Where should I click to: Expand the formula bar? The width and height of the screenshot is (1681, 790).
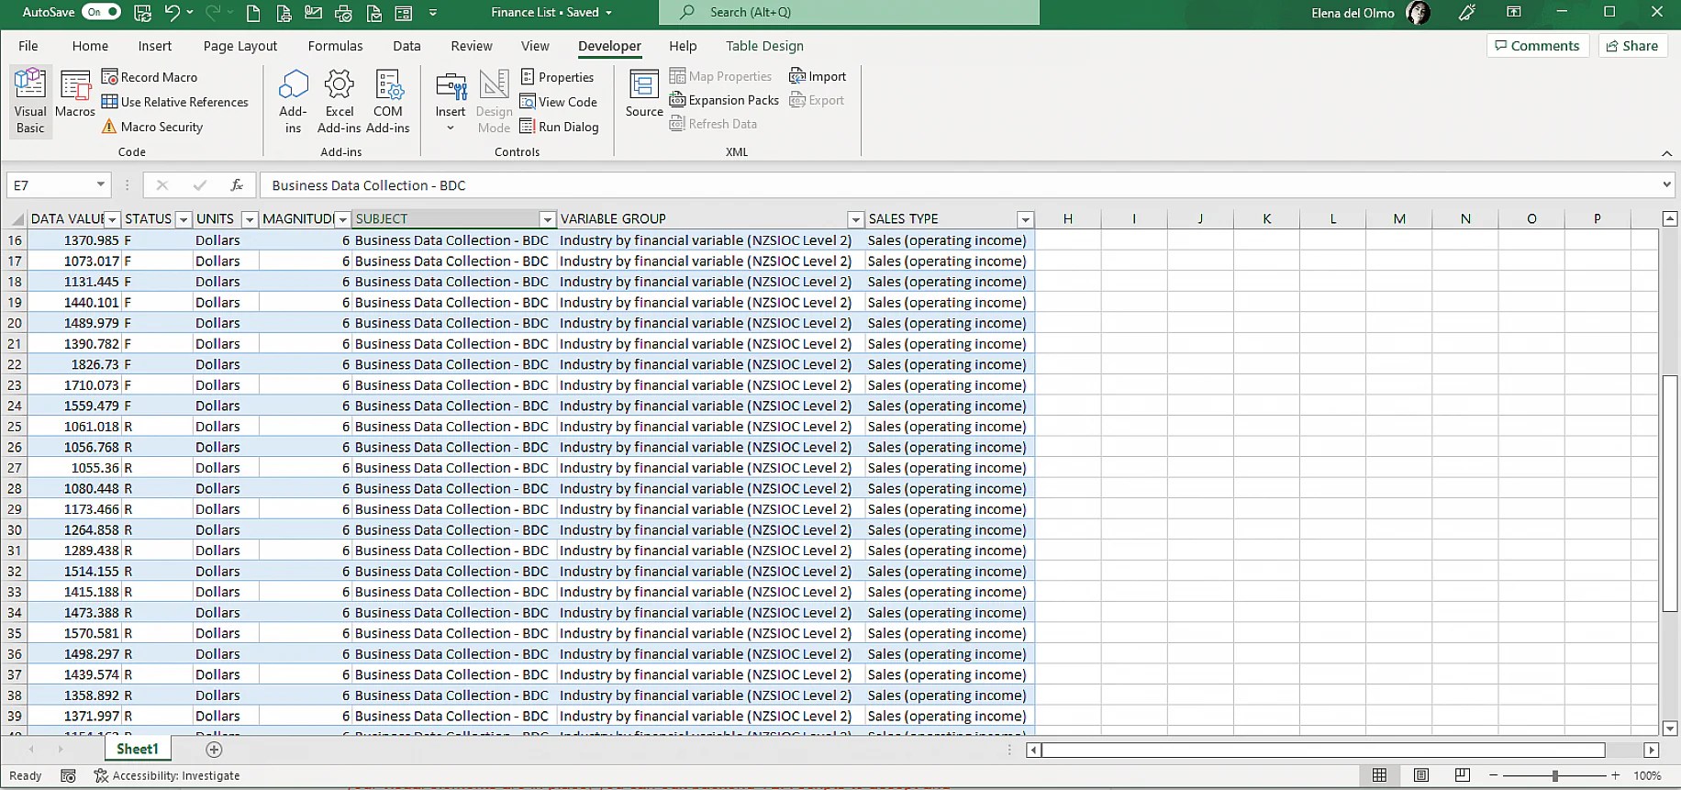[x=1666, y=184]
